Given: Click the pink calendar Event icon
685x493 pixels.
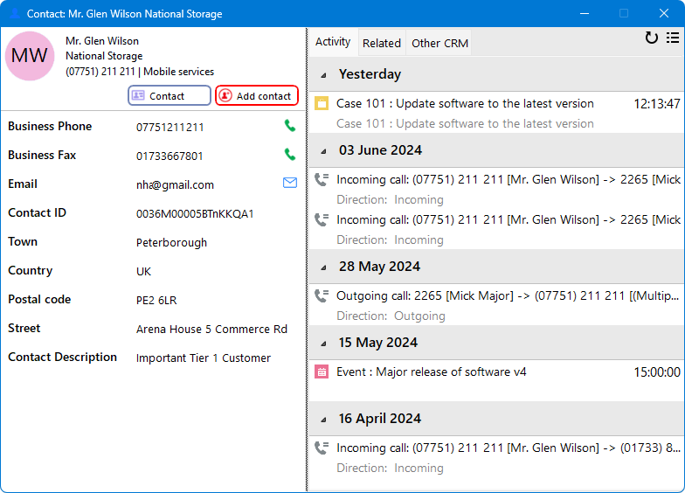Looking at the screenshot, I should [322, 371].
